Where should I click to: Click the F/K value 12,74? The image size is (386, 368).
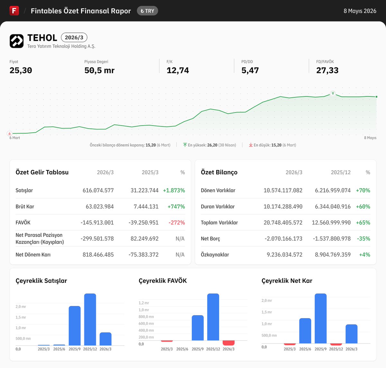coord(178,70)
